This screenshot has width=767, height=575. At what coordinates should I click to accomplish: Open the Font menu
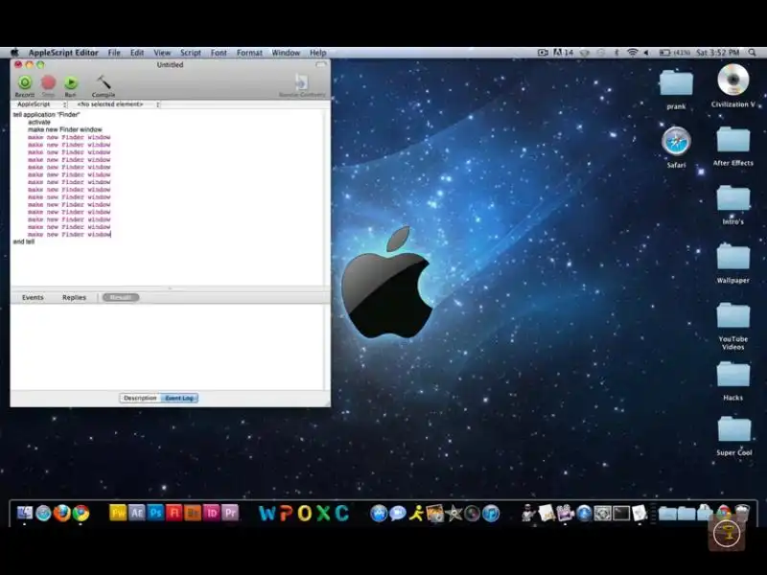point(219,53)
